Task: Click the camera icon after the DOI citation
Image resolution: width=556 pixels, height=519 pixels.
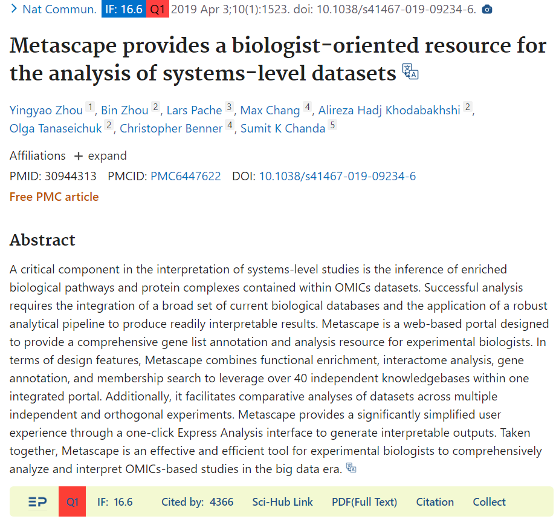Action: pos(487,9)
